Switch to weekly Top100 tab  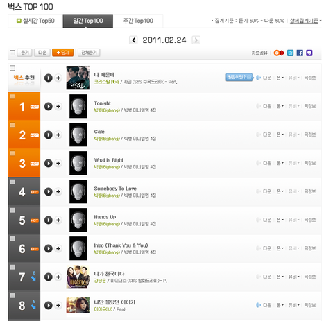click(x=138, y=21)
